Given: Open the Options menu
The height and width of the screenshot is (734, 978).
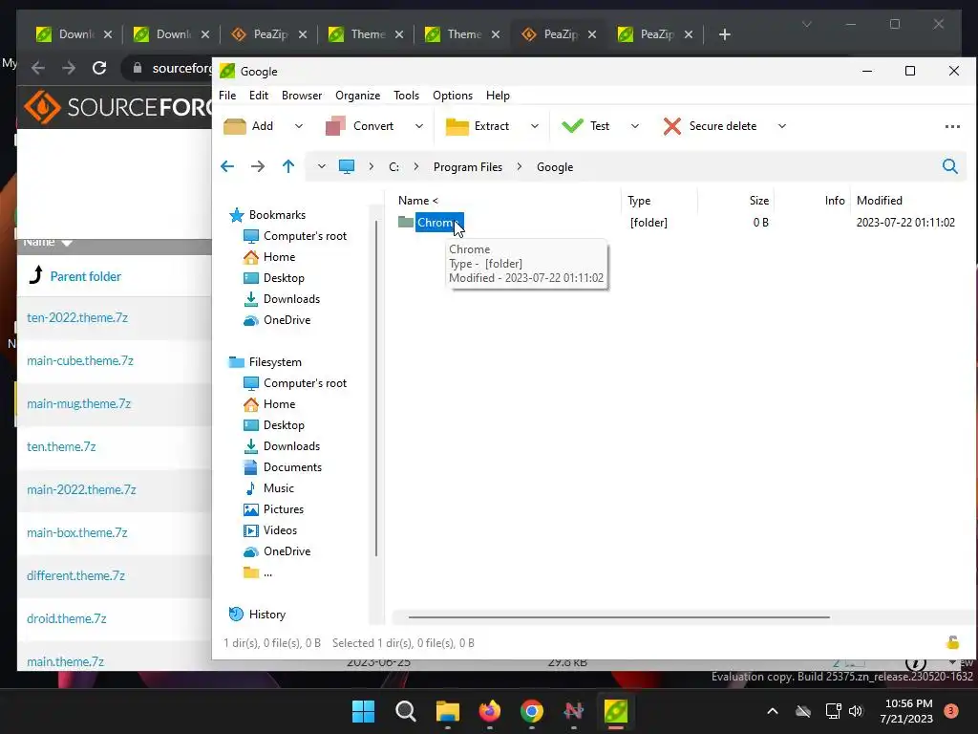Looking at the screenshot, I should pos(453,96).
